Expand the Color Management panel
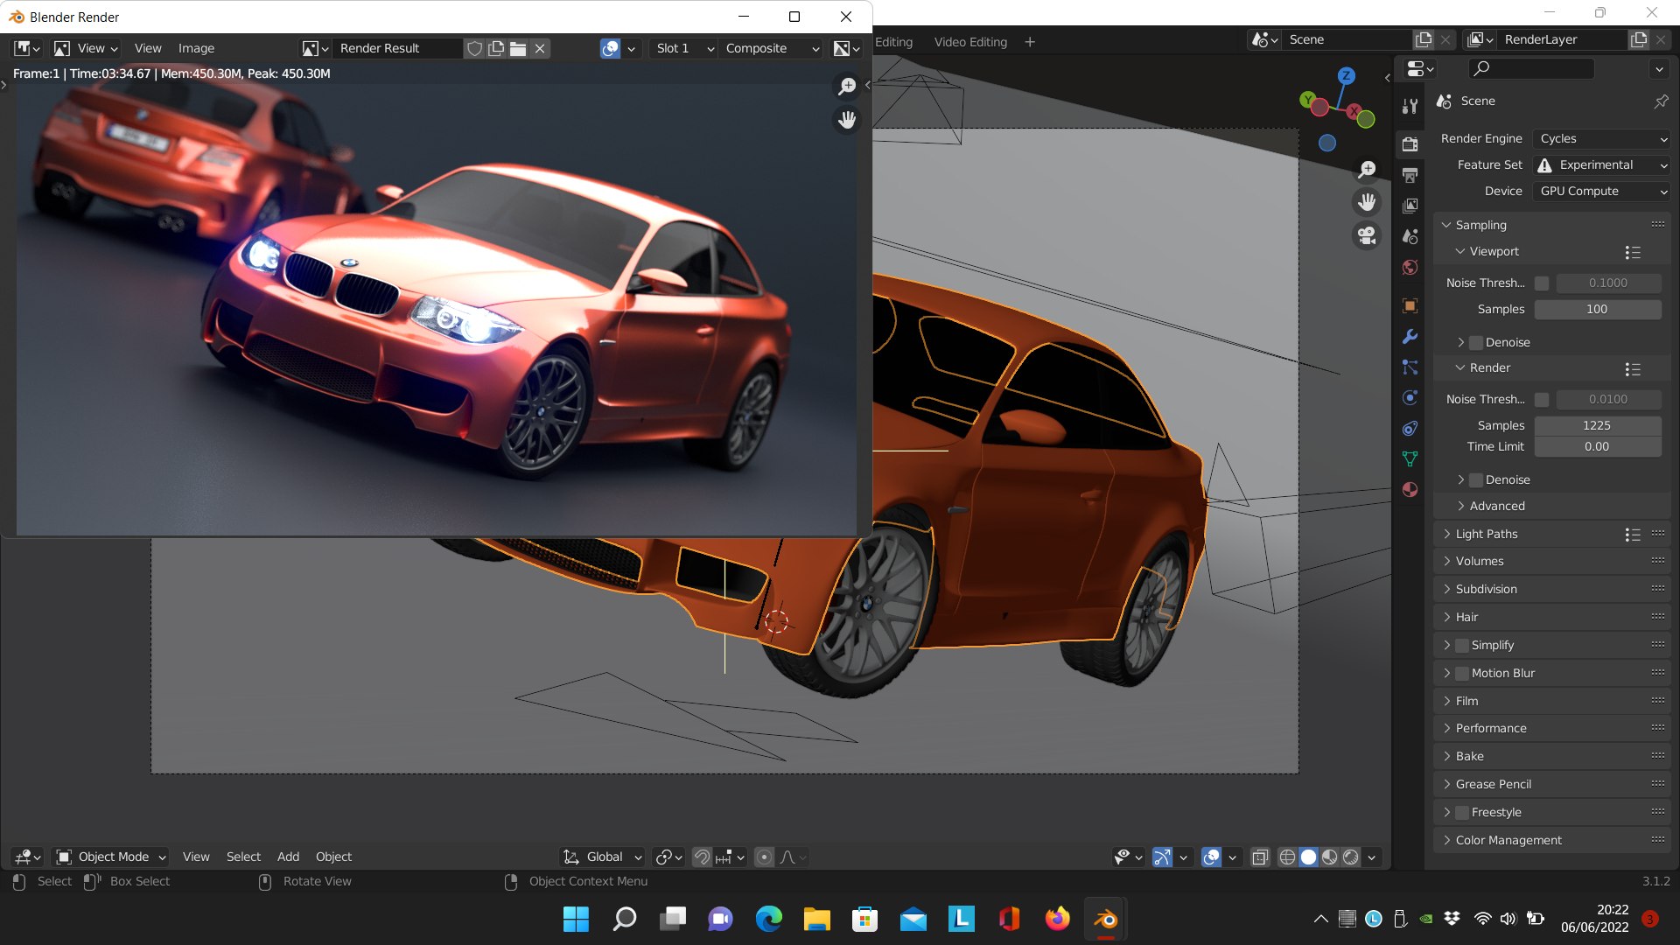 [x=1508, y=841]
